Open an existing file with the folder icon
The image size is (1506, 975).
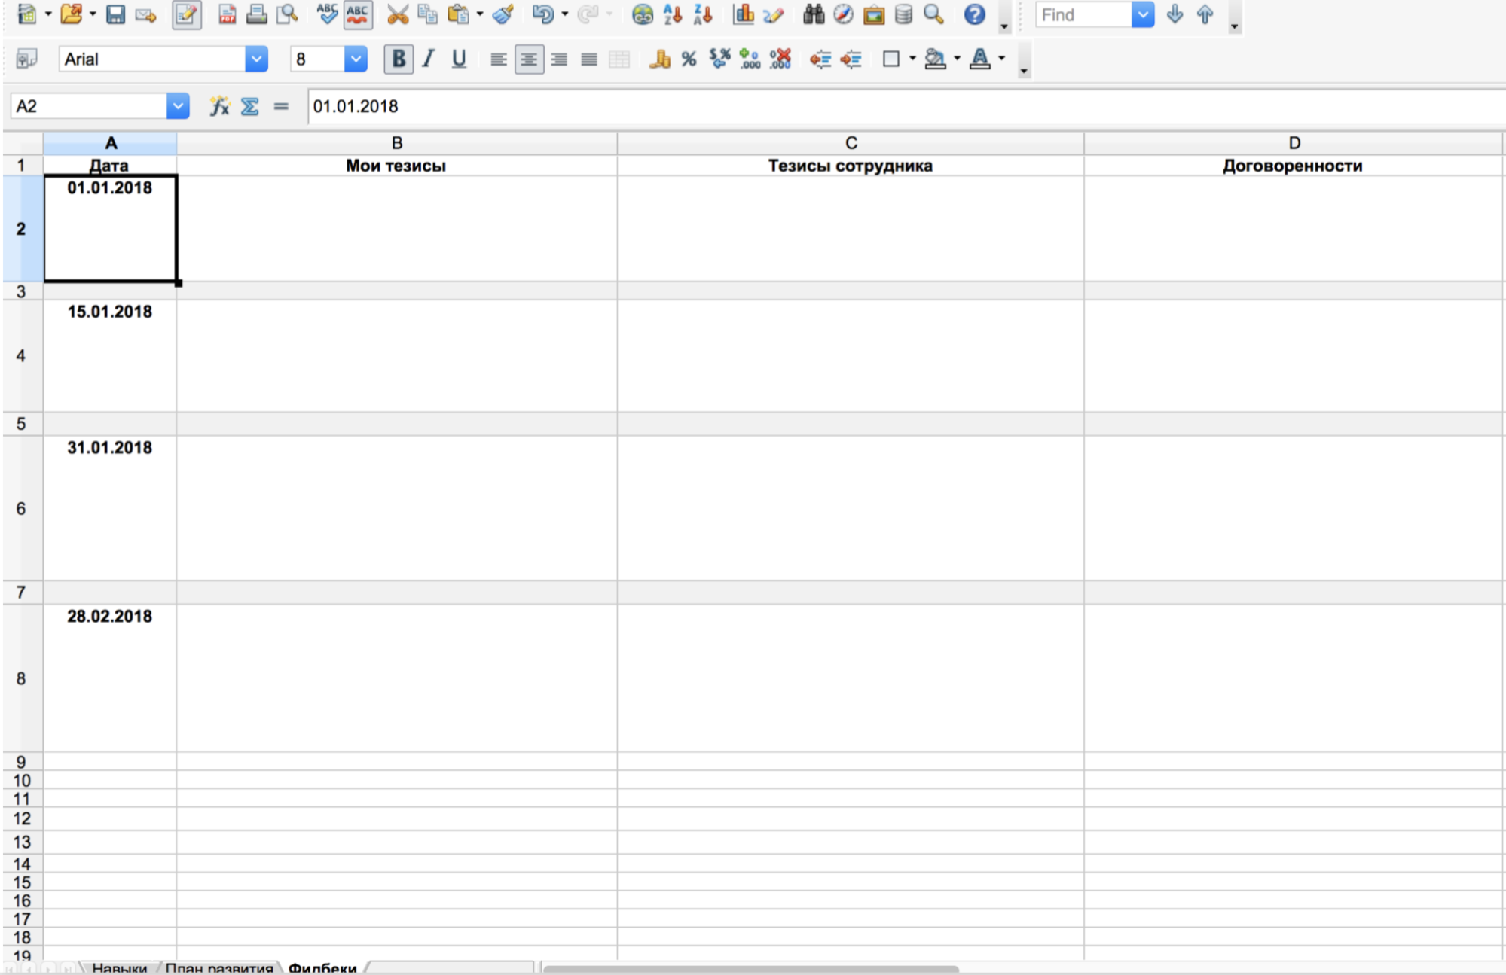(72, 14)
